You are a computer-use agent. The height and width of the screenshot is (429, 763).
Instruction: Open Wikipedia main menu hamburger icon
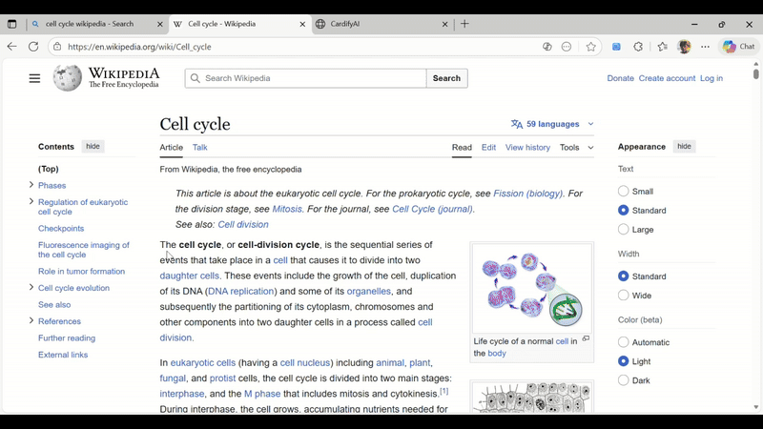pyautogui.click(x=34, y=78)
